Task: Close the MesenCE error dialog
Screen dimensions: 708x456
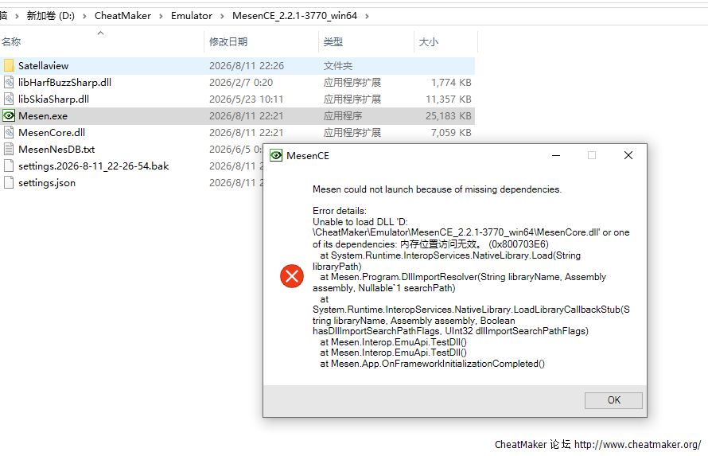Action: click(628, 155)
